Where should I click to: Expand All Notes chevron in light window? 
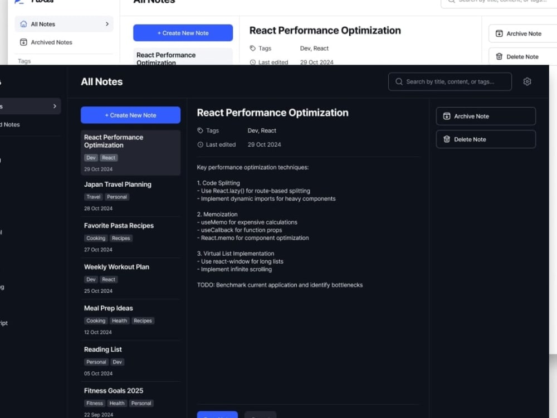(x=107, y=24)
